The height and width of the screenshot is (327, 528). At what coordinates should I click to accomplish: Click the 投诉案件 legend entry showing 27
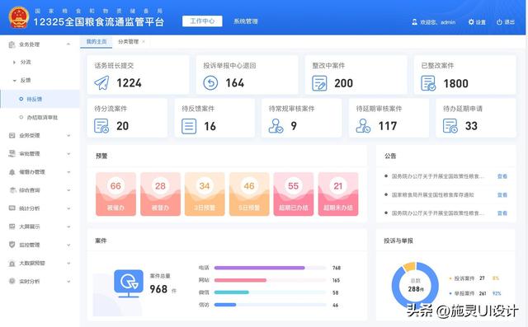(x=474, y=278)
